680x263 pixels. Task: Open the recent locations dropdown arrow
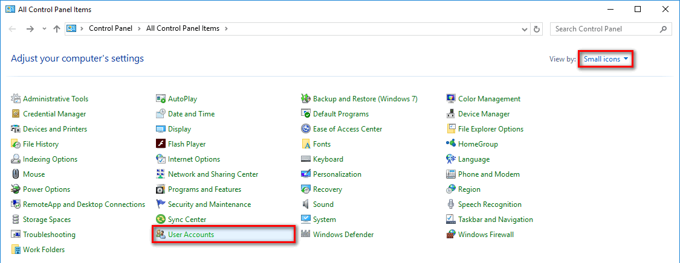point(44,29)
